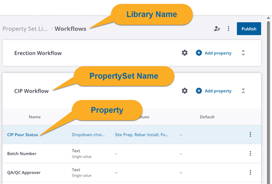Screen dimensions: 272x184
Task: Open Erection Workflow settings gear
Action: 184,53
